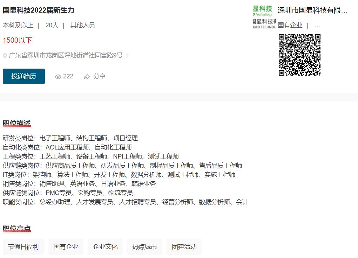Click the 投递简历 button
358x258 pixels.
click(x=24, y=76)
